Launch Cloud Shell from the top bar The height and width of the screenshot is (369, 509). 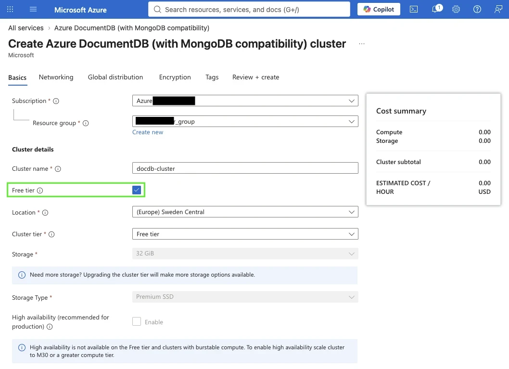[414, 10]
